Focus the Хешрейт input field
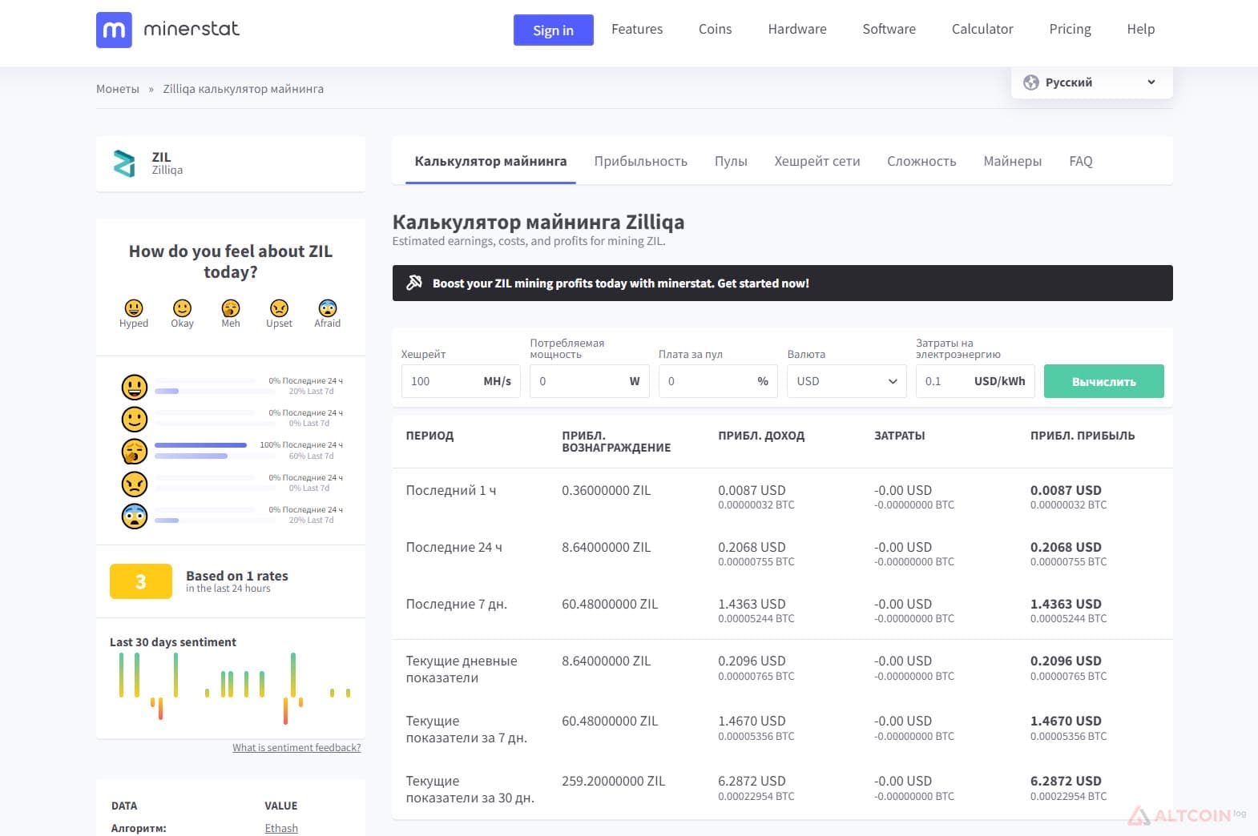Viewport: 1258px width, 836px height. [461, 381]
